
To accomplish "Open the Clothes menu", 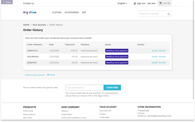I will pos(57,12).
